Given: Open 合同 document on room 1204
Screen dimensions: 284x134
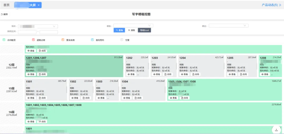Looking at the screenshot, I should click(196, 74).
